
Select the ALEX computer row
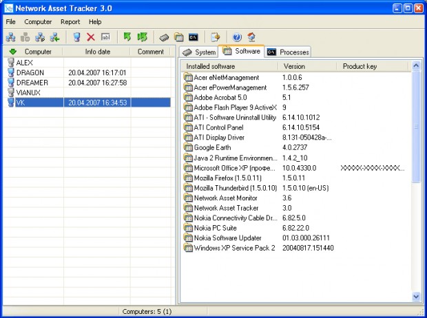[x=87, y=63]
